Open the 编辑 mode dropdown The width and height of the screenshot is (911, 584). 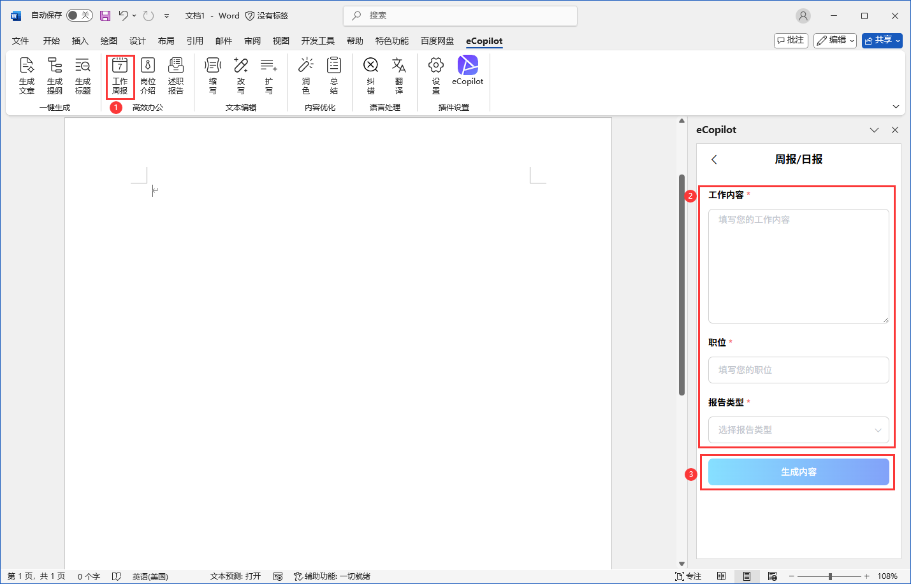point(834,40)
